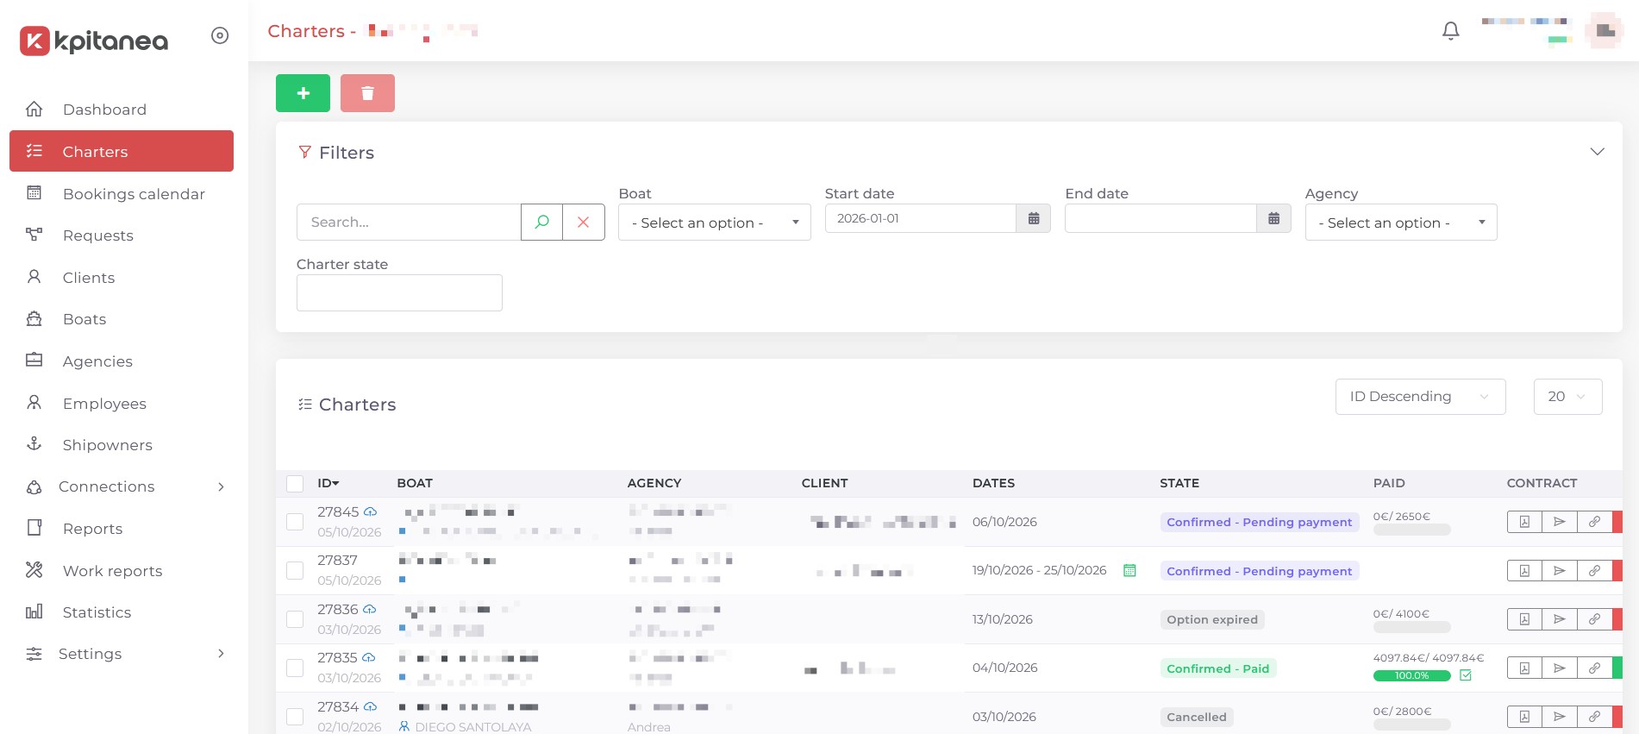Viewport: 1639px width, 734px height.
Task: Check the box for charter 27834
Action: click(x=295, y=717)
